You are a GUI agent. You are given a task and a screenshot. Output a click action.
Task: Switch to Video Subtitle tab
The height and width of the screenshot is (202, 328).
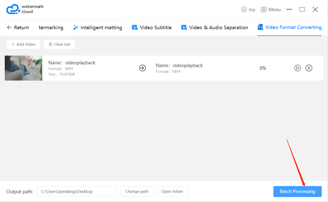[x=152, y=27]
